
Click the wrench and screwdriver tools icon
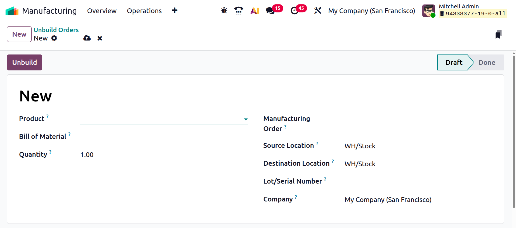point(318,11)
